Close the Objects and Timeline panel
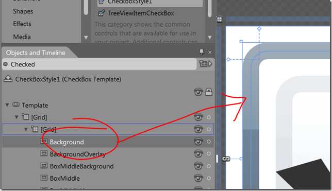Image resolution: width=332 pixels, height=191 pixels. coord(210,52)
